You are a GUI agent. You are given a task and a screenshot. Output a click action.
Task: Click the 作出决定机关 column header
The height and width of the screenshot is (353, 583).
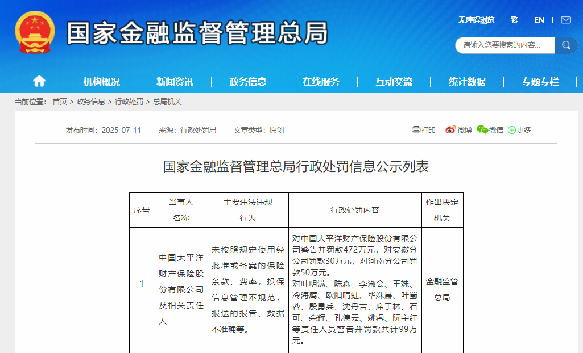442,210
